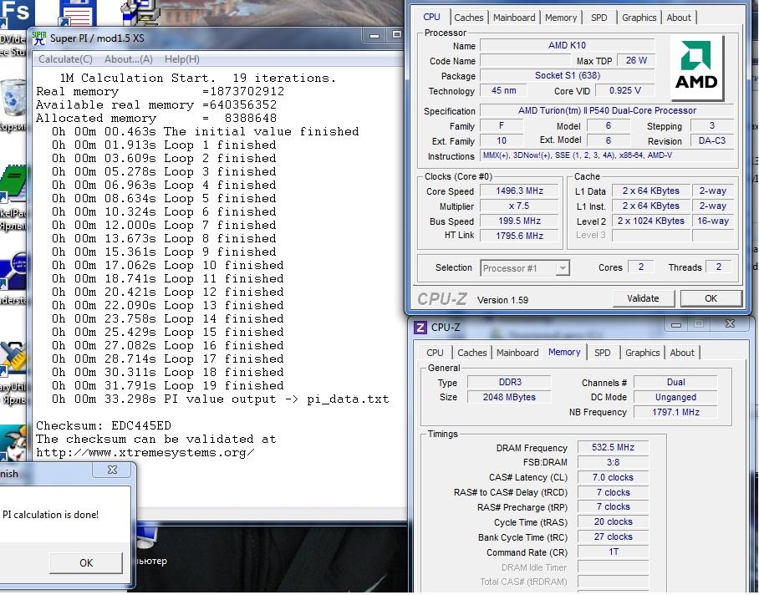Open the Computer desktop icon behind Super PI
Viewport: 759px width, 595px height.
(x=148, y=537)
